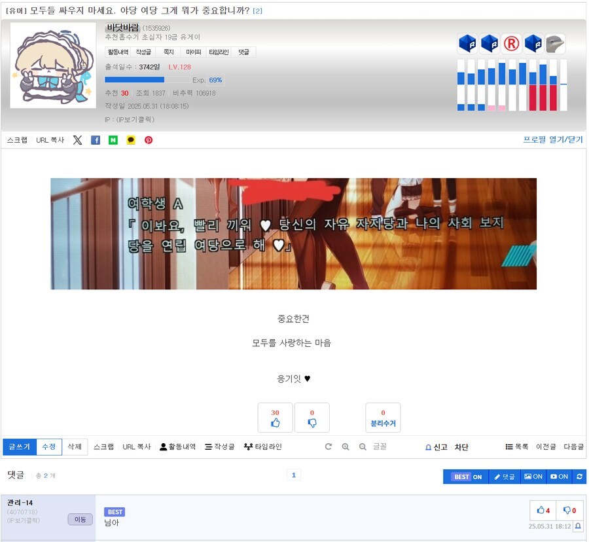Click (IP보기클릭) under 관리-14
The width and height of the screenshot is (589, 542).
24,520
